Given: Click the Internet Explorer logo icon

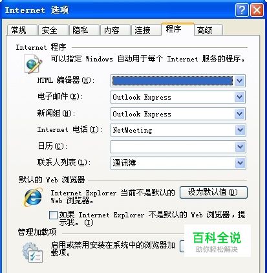Looking at the screenshot, I should [33, 197].
